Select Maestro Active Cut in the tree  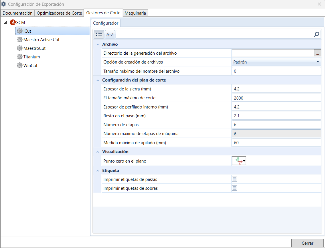click(42, 39)
